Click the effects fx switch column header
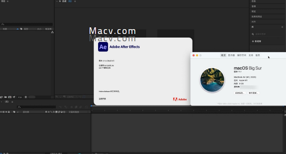Image resolution: width=286 pixels, height=154 pixels. point(54,112)
